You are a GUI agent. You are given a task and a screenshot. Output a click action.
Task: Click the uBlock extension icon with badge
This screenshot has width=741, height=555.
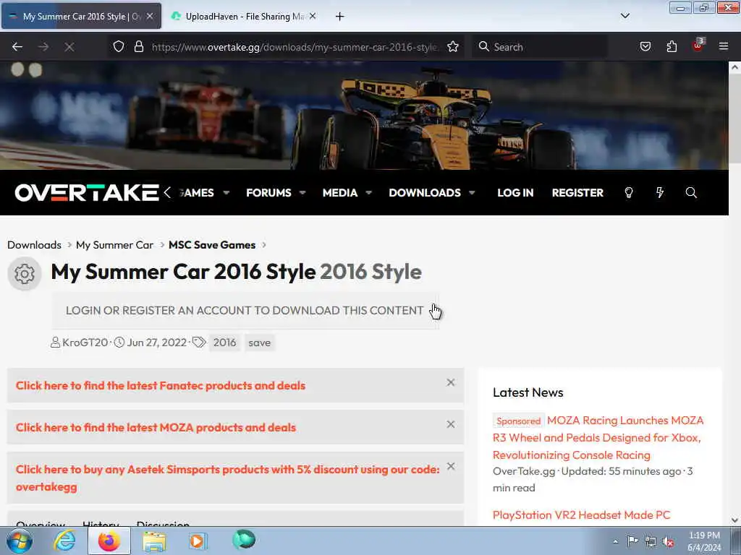tap(698, 45)
